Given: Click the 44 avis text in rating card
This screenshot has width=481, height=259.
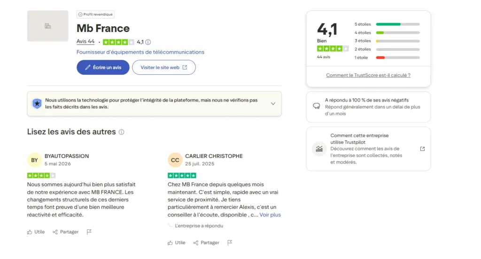Looking at the screenshot, I should coord(323,57).
